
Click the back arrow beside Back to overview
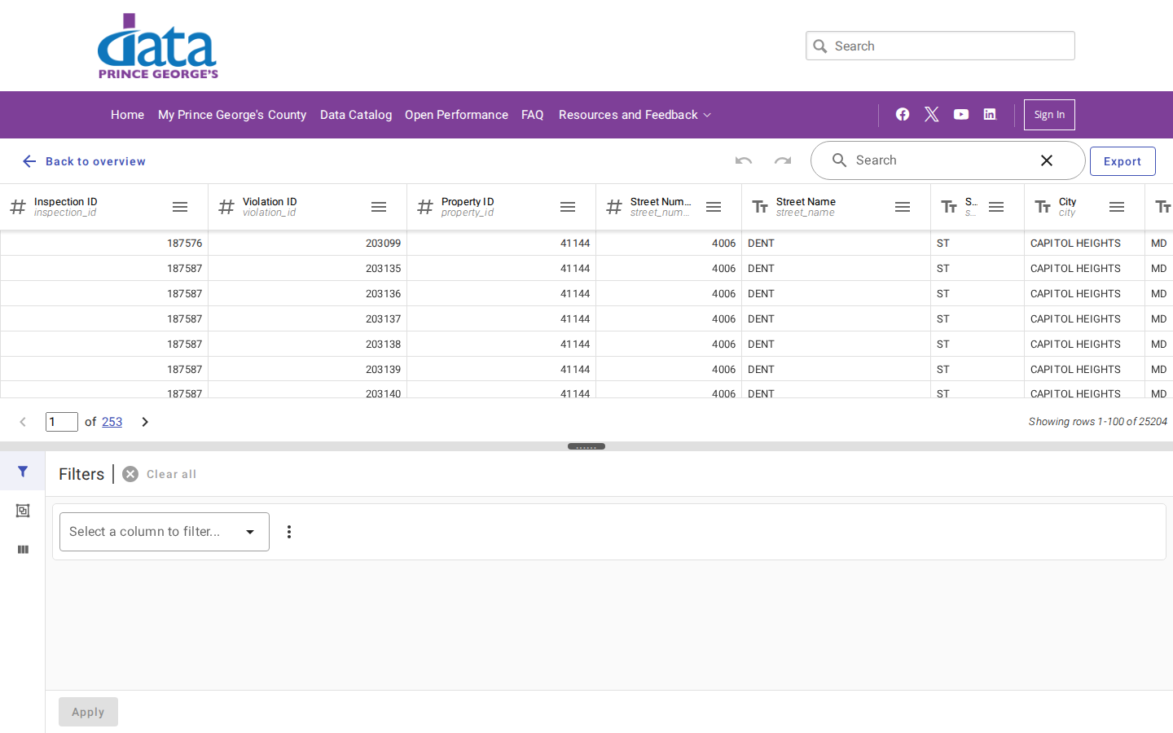pos(29,161)
